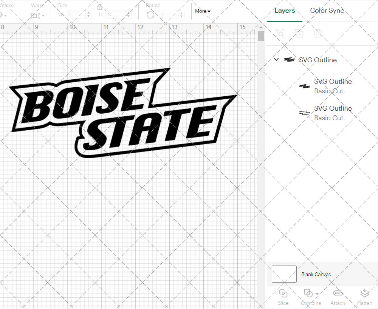Screen dimensions: 378x309
Task: Toggle the size aspect ratio lock
Action: click(x=99, y=7)
